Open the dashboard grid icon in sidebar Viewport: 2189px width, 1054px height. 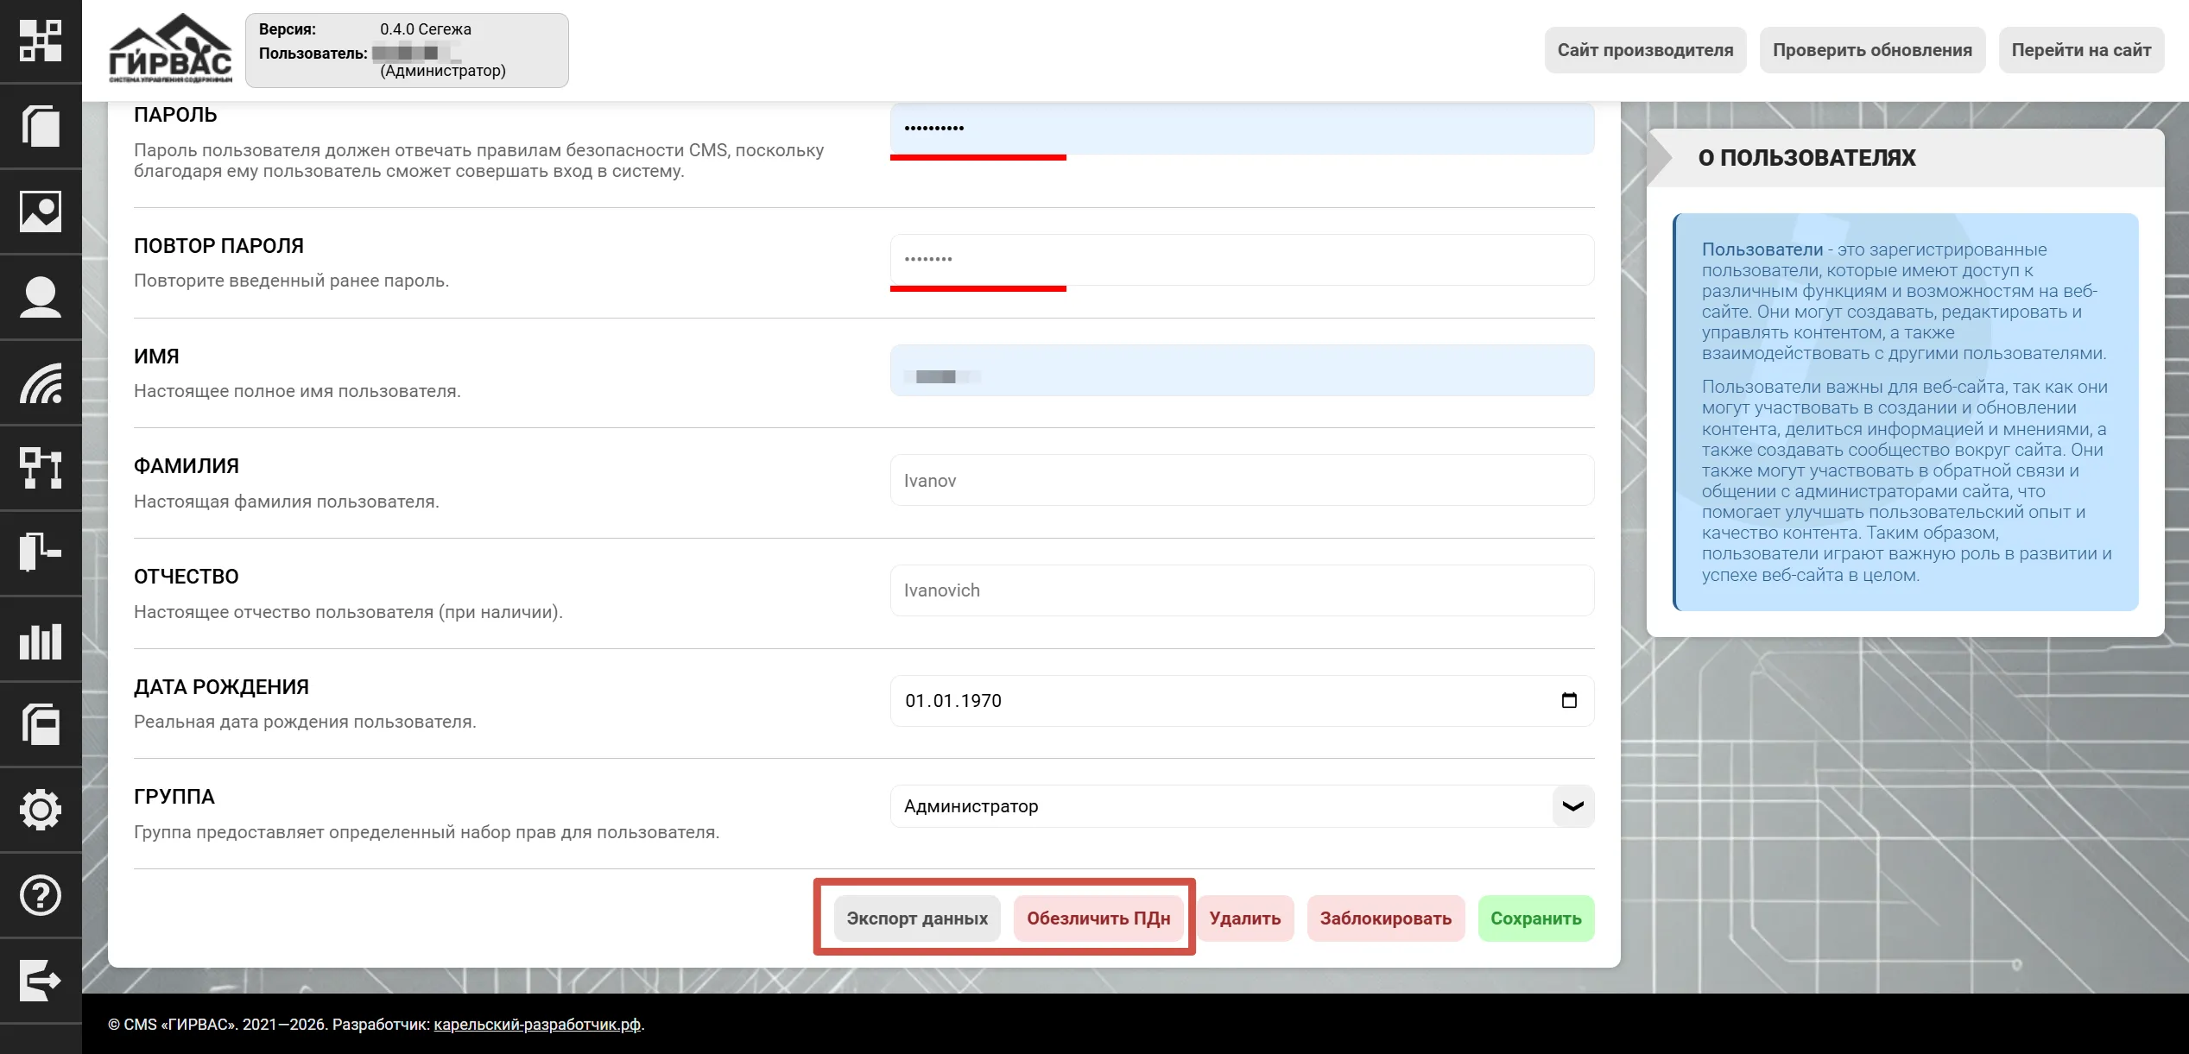pyautogui.click(x=41, y=41)
